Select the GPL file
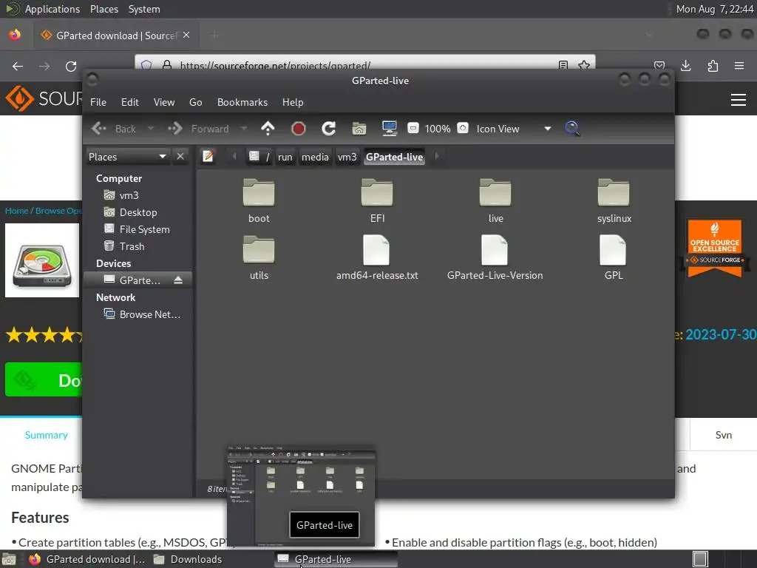Screen dimensions: 757x568 coord(614,258)
